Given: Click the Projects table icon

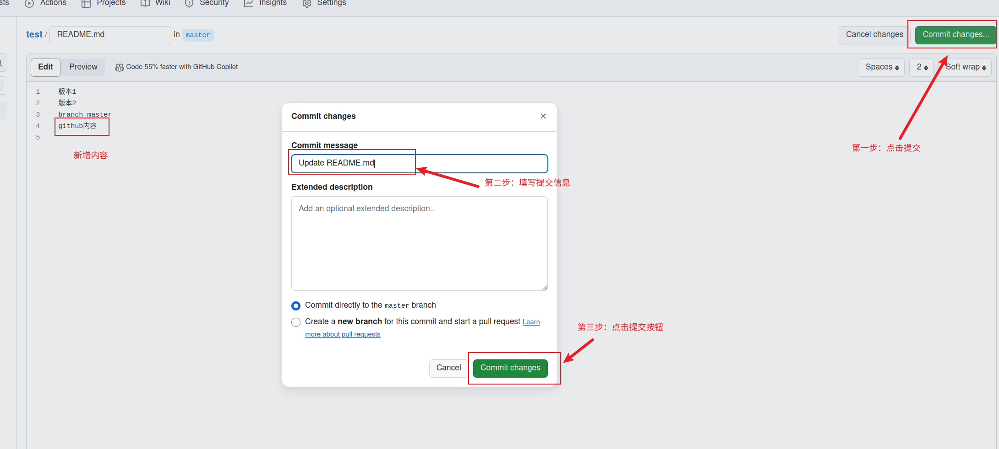Looking at the screenshot, I should [x=86, y=4].
